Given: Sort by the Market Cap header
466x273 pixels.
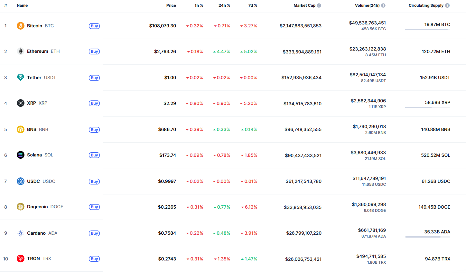Looking at the screenshot, I should [x=304, y=5].
